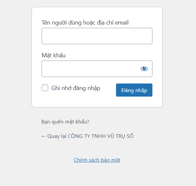Click the left arrow before Quay lại
The image size is (196, 186).
point(43,137)
